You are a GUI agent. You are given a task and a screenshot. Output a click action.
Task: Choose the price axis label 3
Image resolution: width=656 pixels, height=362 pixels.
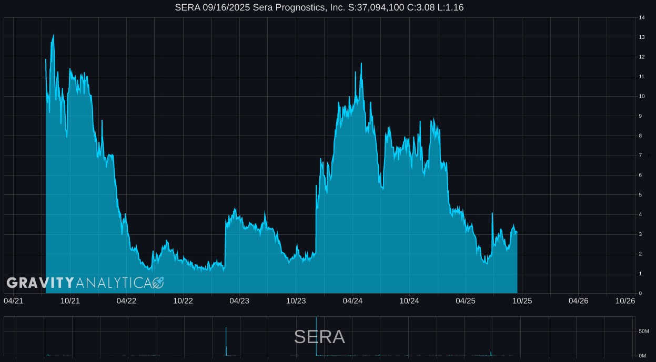640,234
